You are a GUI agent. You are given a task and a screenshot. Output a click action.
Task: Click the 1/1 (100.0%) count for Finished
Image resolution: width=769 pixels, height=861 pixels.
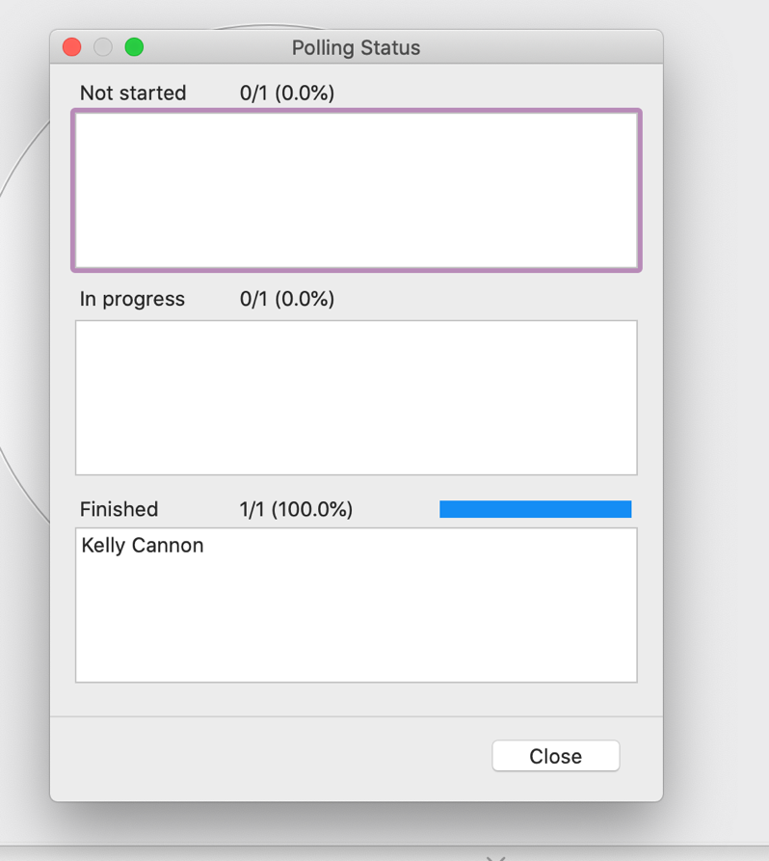(x=296, y=509)
